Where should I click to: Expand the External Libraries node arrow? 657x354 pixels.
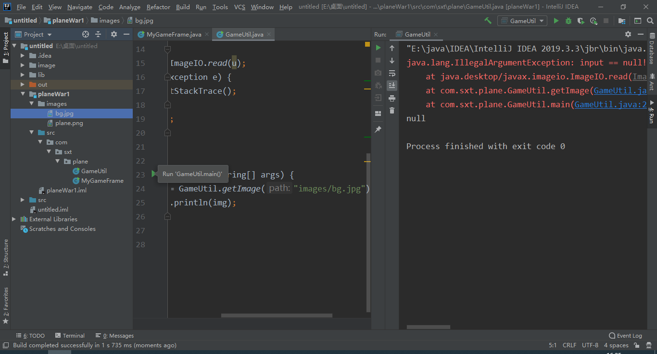tap(14, 219)
